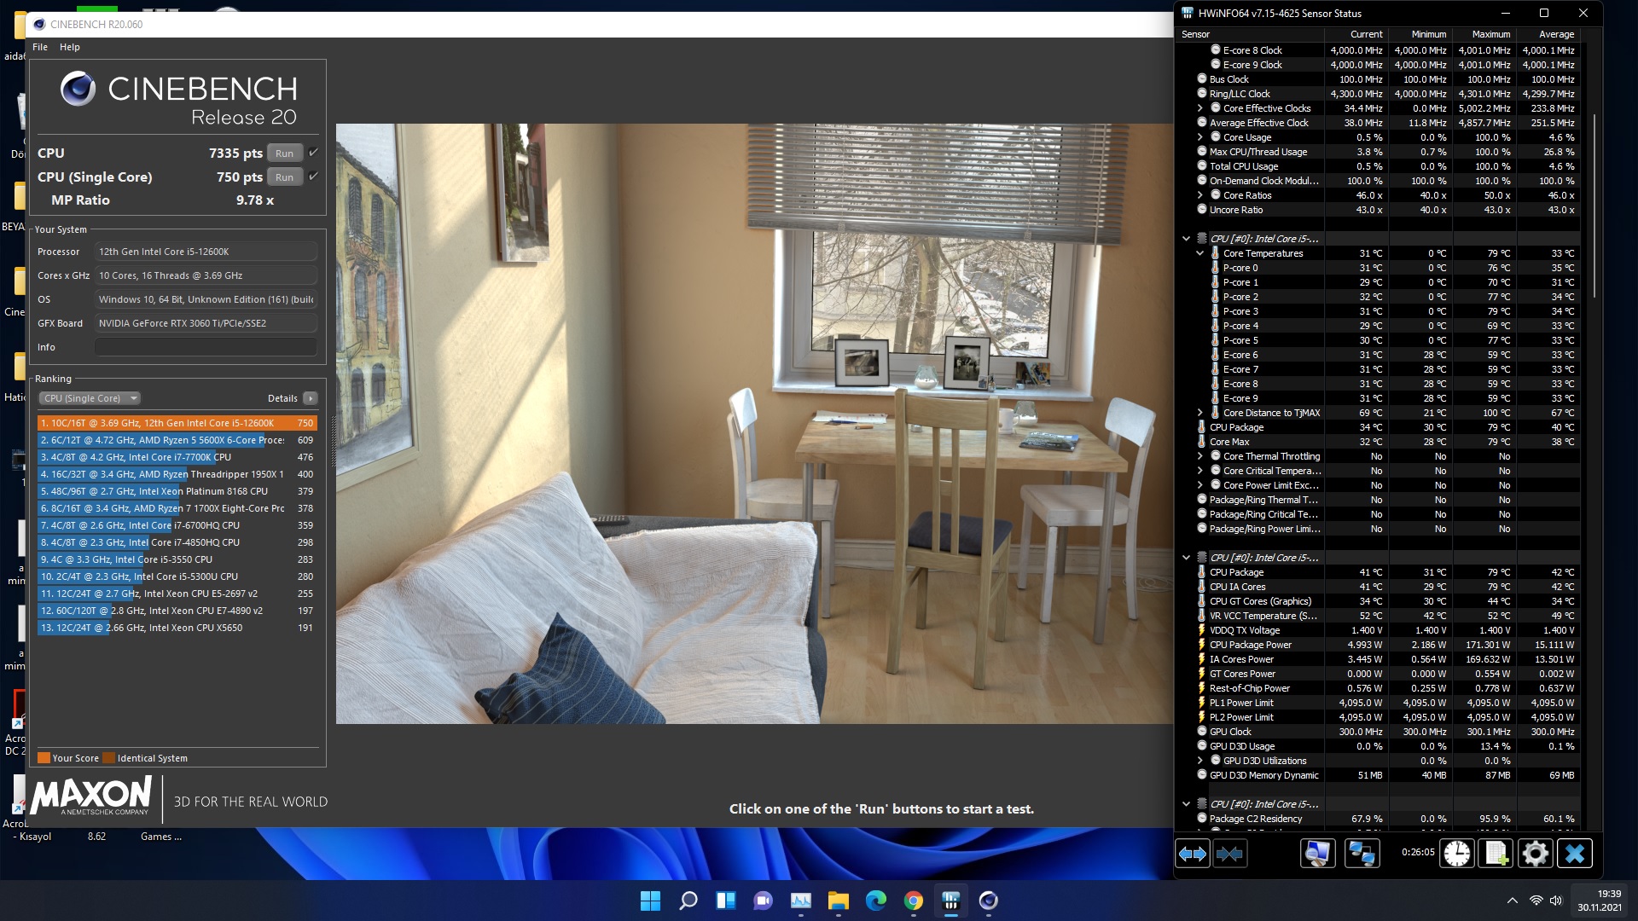
Task: Click the HWiNFO vertical scrollbar
Action: (x=1593, y=205)
